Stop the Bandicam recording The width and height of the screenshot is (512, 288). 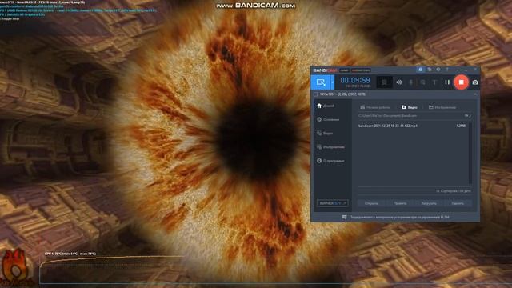[x=461, y=82]
